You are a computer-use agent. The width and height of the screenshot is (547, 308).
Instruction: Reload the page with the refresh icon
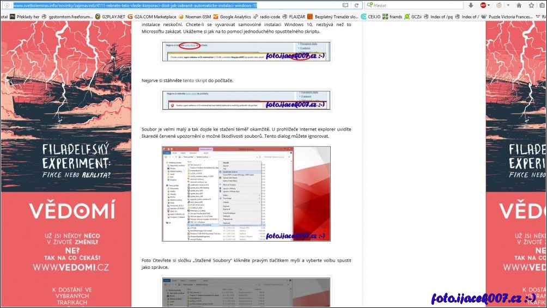coord(357,5)
